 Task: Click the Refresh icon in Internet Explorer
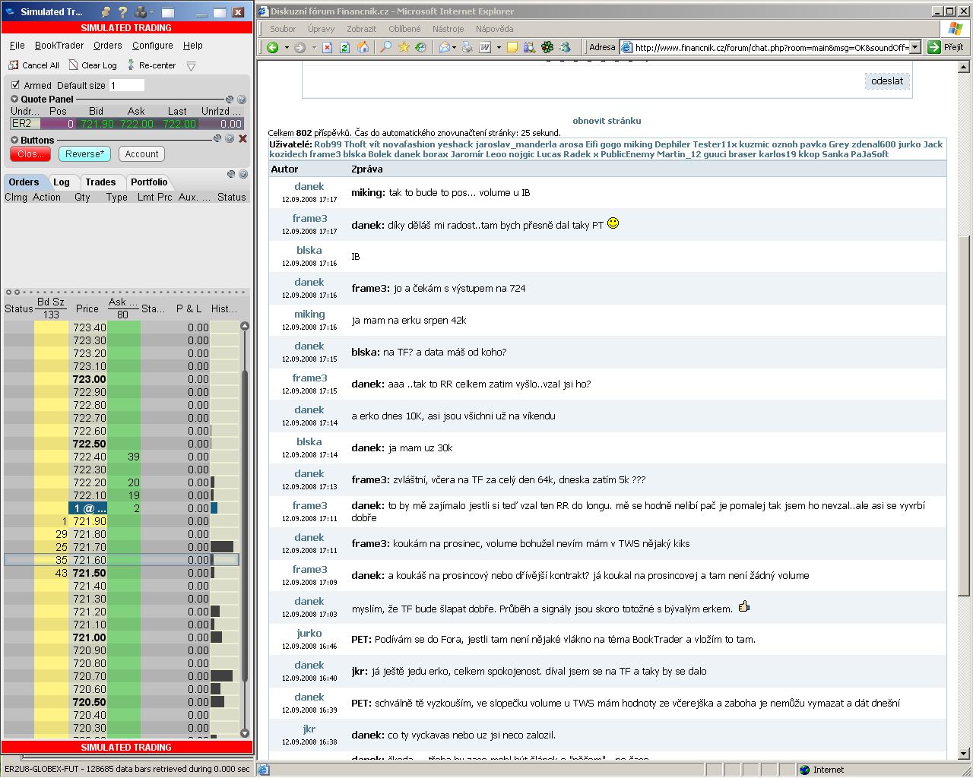(345, 47)
